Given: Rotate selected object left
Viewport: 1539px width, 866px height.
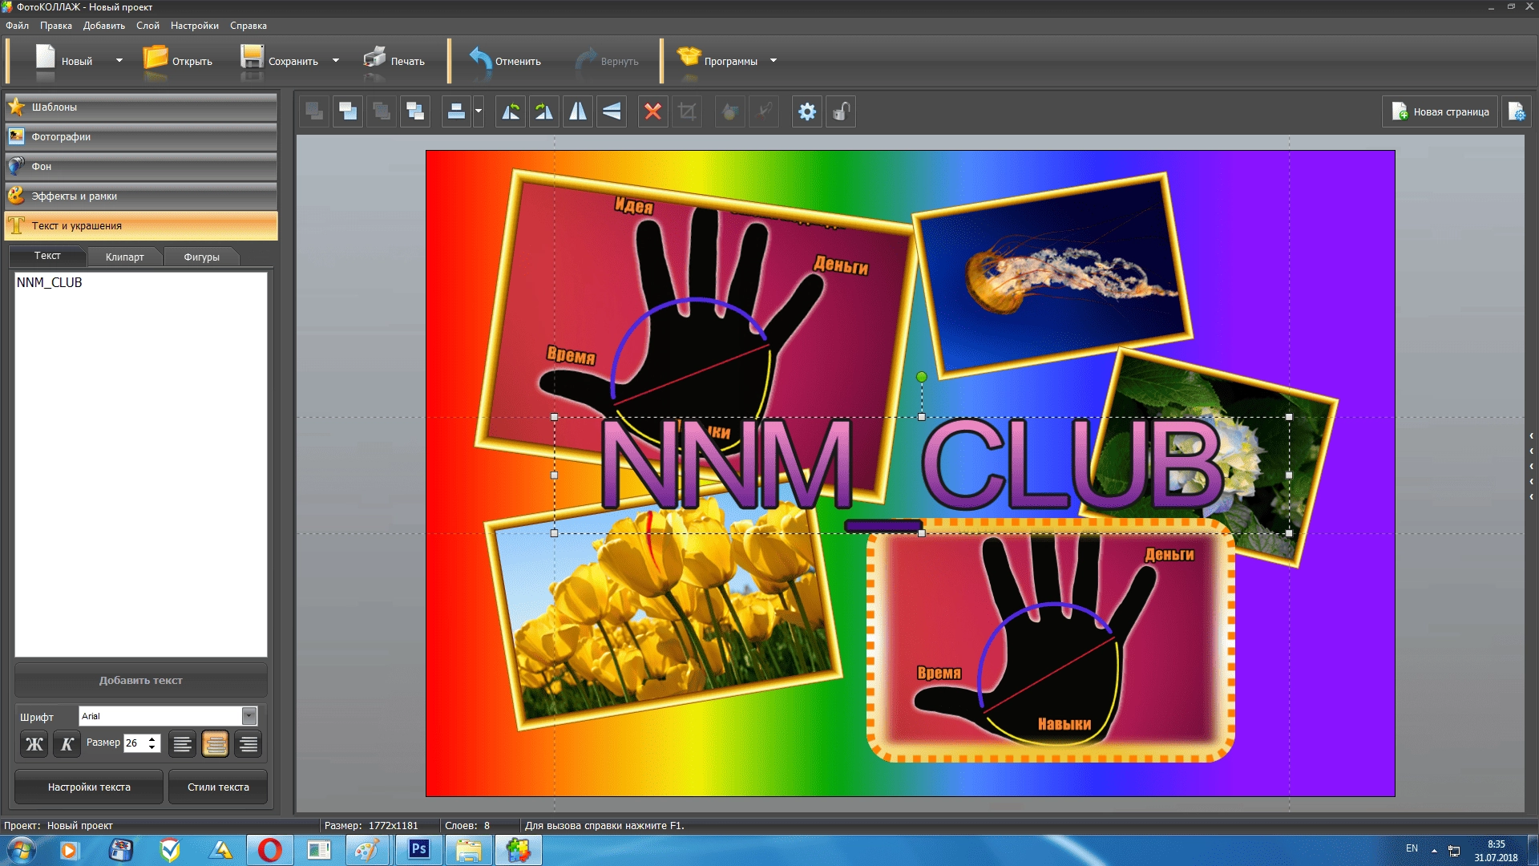Looking at the screenshot, I should (x=511, y=111).
